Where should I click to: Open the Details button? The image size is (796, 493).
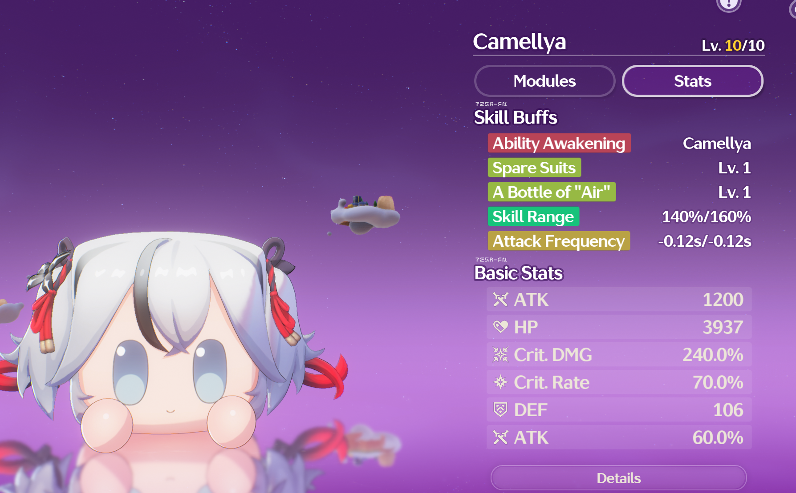[x=618, y=478]
